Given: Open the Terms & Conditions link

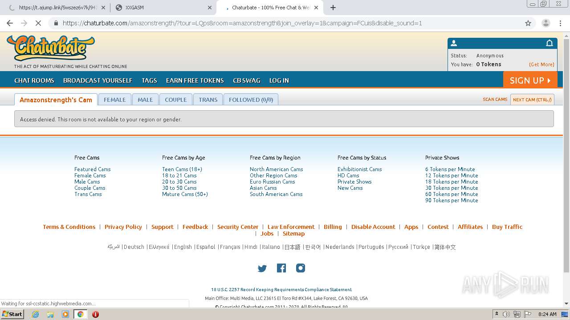Looking at the screenshot, I should [69, 227].
